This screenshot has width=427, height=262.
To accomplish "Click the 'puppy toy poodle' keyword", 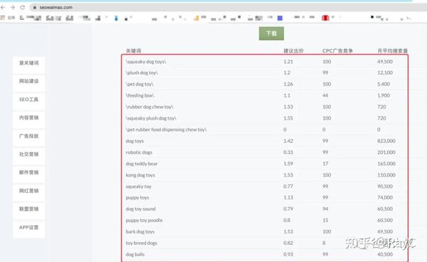I will click(x=144, y=220).
